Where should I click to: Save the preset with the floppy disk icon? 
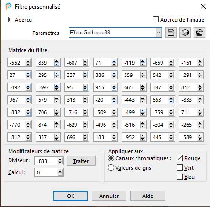[171, 33]
